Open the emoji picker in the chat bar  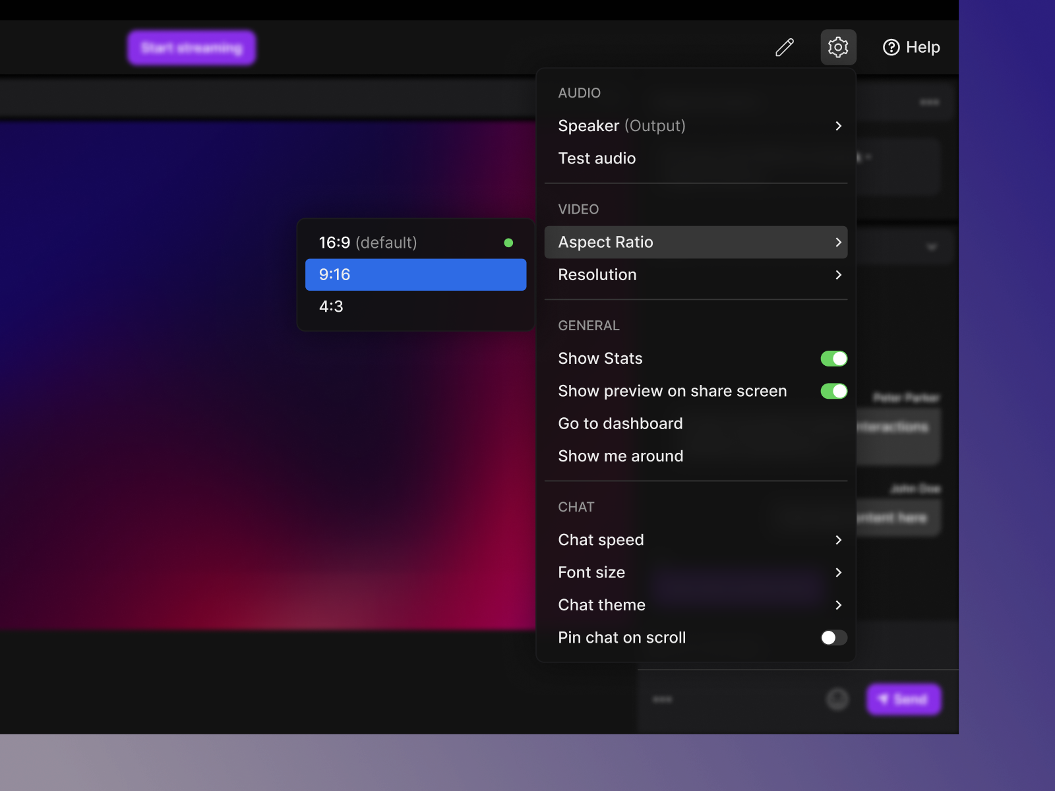click(x=837, y=699)
